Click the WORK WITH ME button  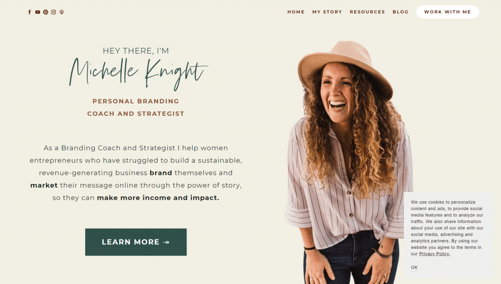pos(448,12)
